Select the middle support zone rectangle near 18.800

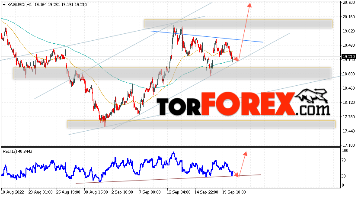[x=172, y=73]
